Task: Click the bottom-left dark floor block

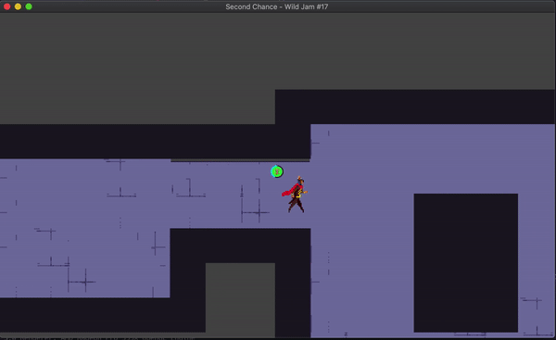Action: click(103, 315)
